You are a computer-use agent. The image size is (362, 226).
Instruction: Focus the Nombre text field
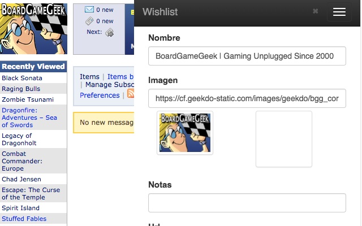pos(247,56)
